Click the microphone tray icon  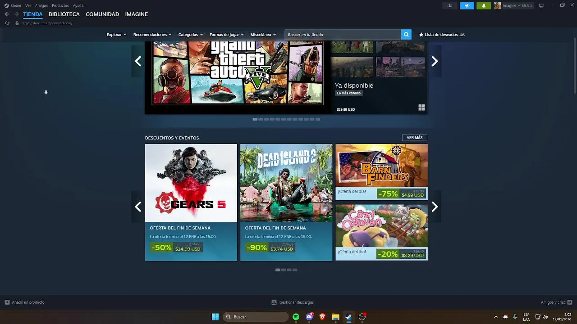pyautogui.click(x=515, y=317)
